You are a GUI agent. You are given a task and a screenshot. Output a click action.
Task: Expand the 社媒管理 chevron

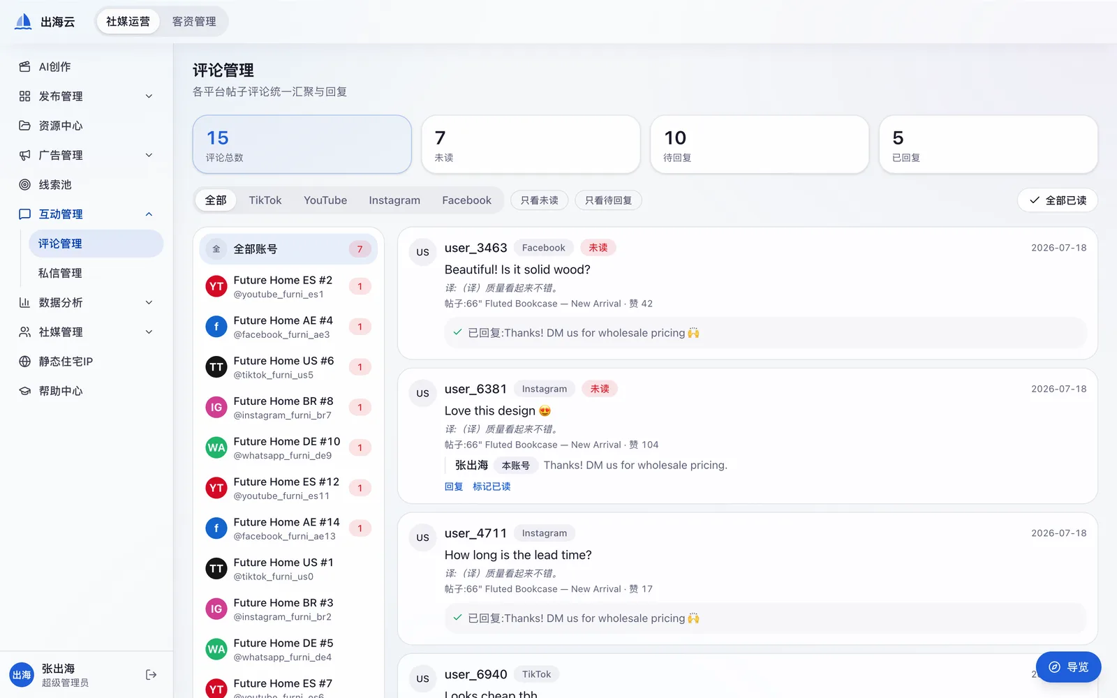click(x=149, y=332)
